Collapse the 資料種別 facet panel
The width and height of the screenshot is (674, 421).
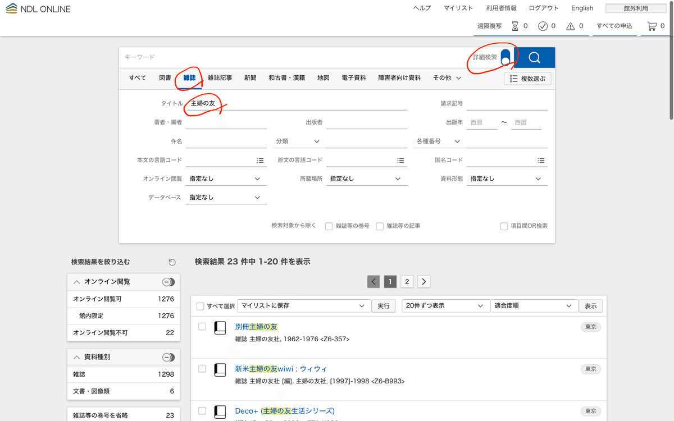(77, 357)
